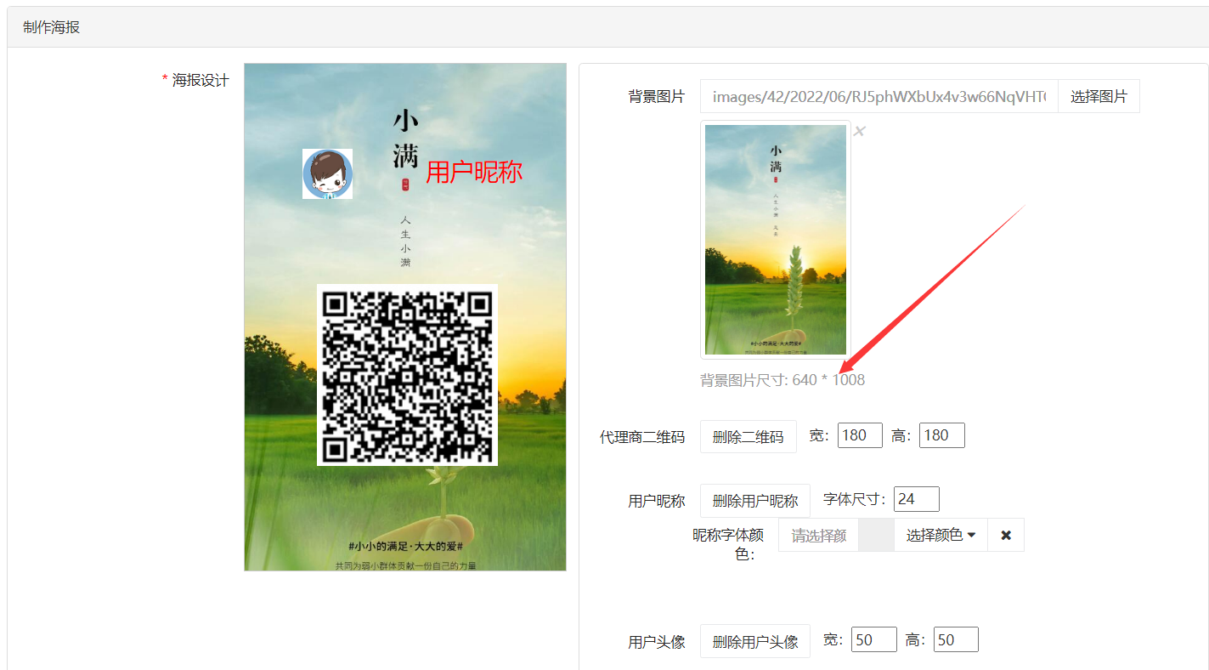
Task: Click the 制作海报 panel header
Action: coord(607,27)
